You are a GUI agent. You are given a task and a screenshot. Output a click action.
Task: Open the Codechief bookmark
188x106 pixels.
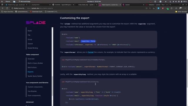(51, 12)
